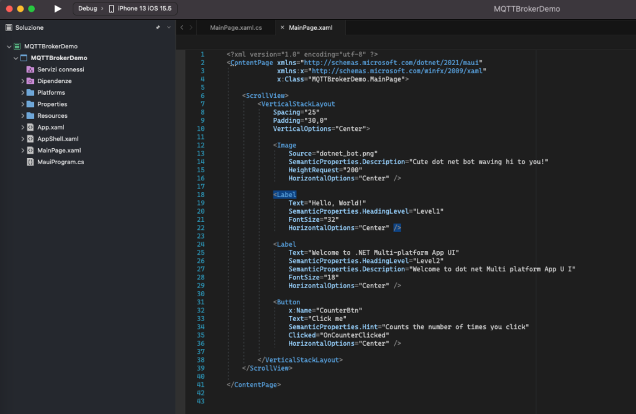Select the App.xaml file icon

click(x=30, y=127)
